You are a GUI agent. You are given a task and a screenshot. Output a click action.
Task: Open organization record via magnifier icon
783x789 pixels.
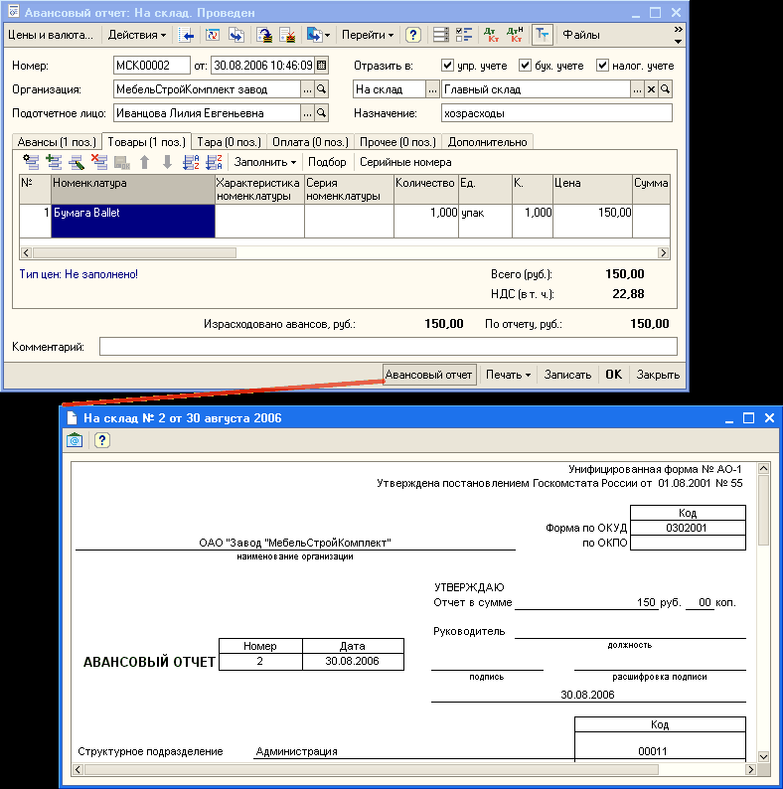tap(322, 89)
